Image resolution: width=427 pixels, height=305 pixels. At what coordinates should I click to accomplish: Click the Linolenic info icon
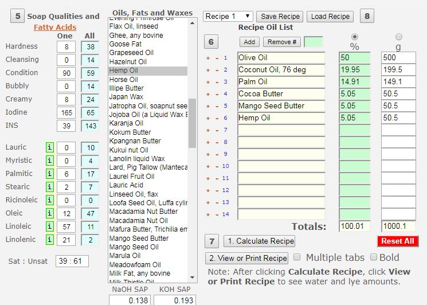(50, 240)
